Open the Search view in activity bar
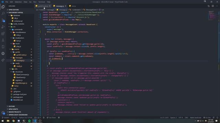220x123 pixels. (3, 13)
